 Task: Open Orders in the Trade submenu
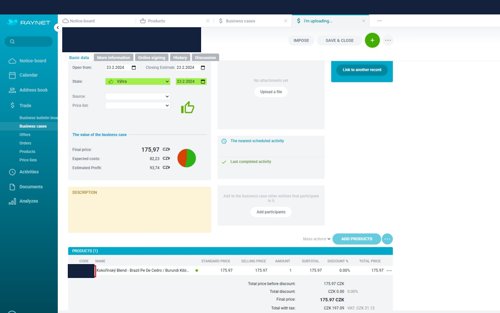(x=25, y=143)
